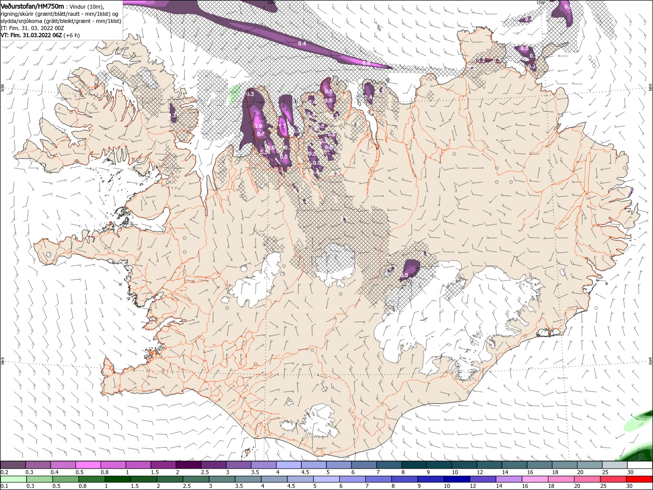Click lower legend swatch starting at 25
653x490 pixels.
coord(612,479)
